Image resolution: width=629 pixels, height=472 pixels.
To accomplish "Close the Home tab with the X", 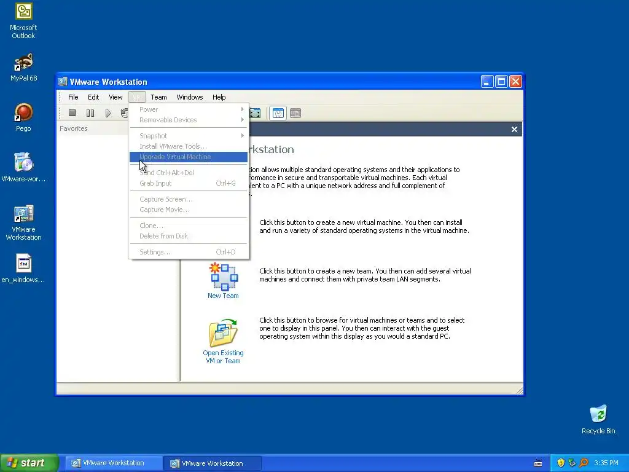I will [514, 129].
